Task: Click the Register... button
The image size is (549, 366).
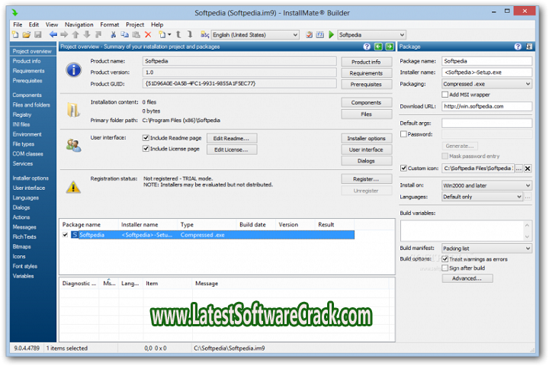Action: click(366, 178)
